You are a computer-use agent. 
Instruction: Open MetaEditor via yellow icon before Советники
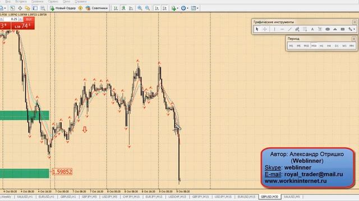coord(81,8)
